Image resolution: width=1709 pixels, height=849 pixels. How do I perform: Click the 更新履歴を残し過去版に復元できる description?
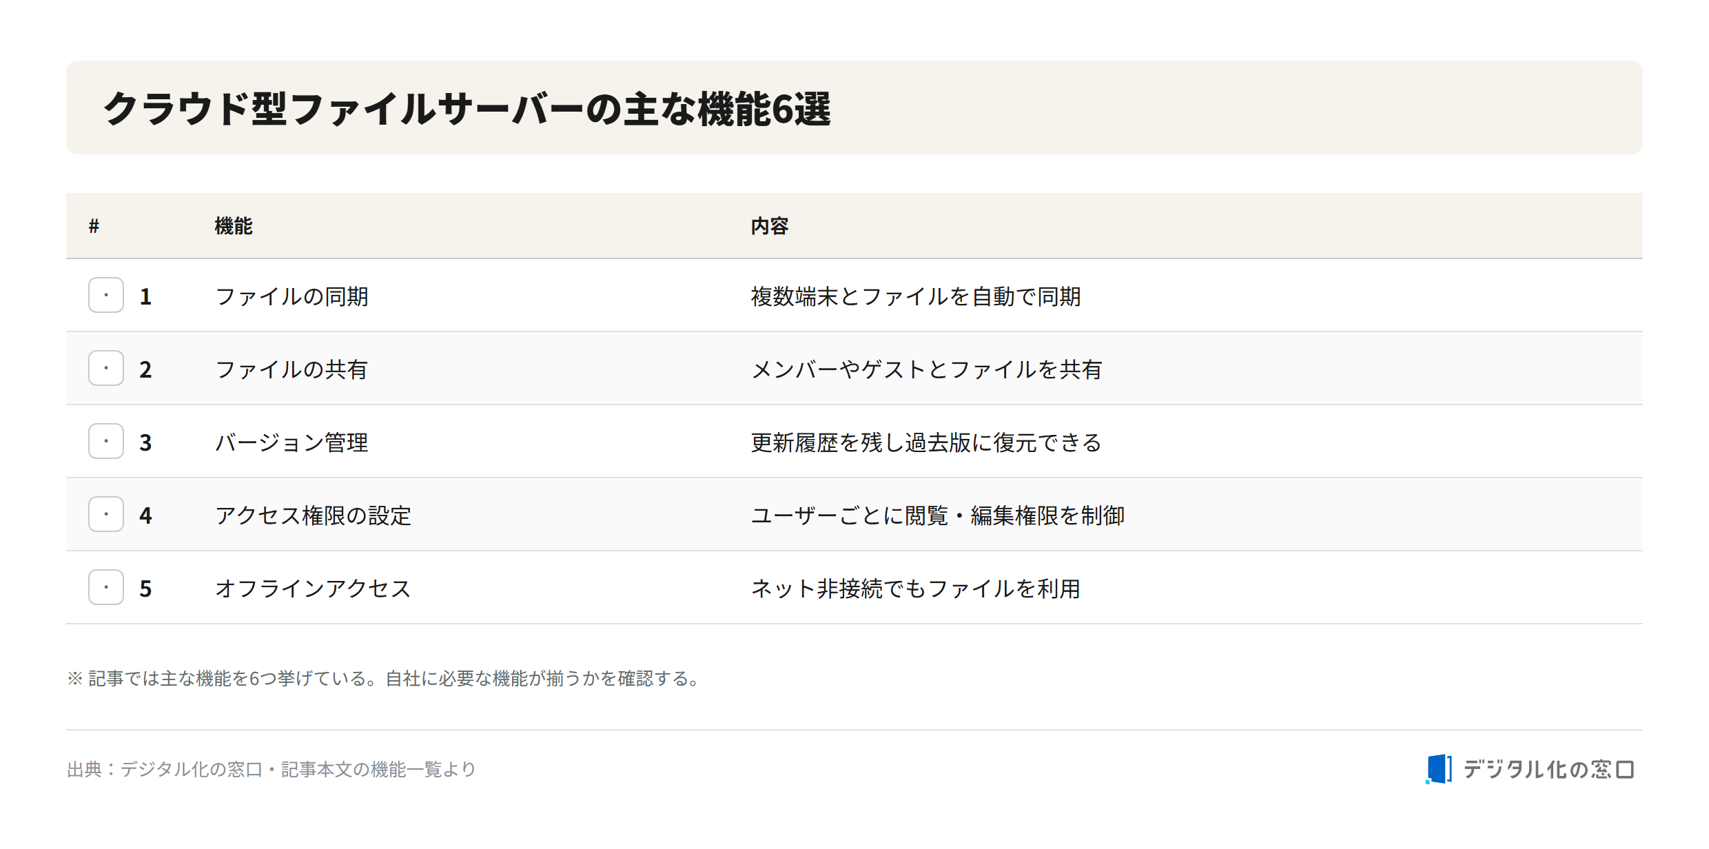click(927, 442)
